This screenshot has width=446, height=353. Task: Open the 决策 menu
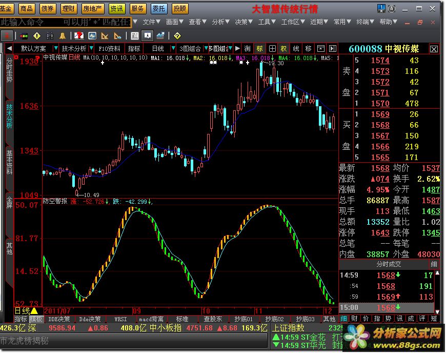(x=244, y=22)
